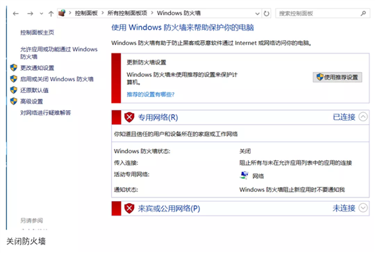The width and height of the screenshot is (375, 253).
Task: Open 推荐的设置有哪些? help link
Action: (151, 94)
